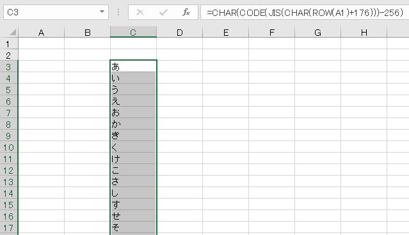Select row 12 header
The width and height of the screenshot is (409, 235).
(9, 170)
